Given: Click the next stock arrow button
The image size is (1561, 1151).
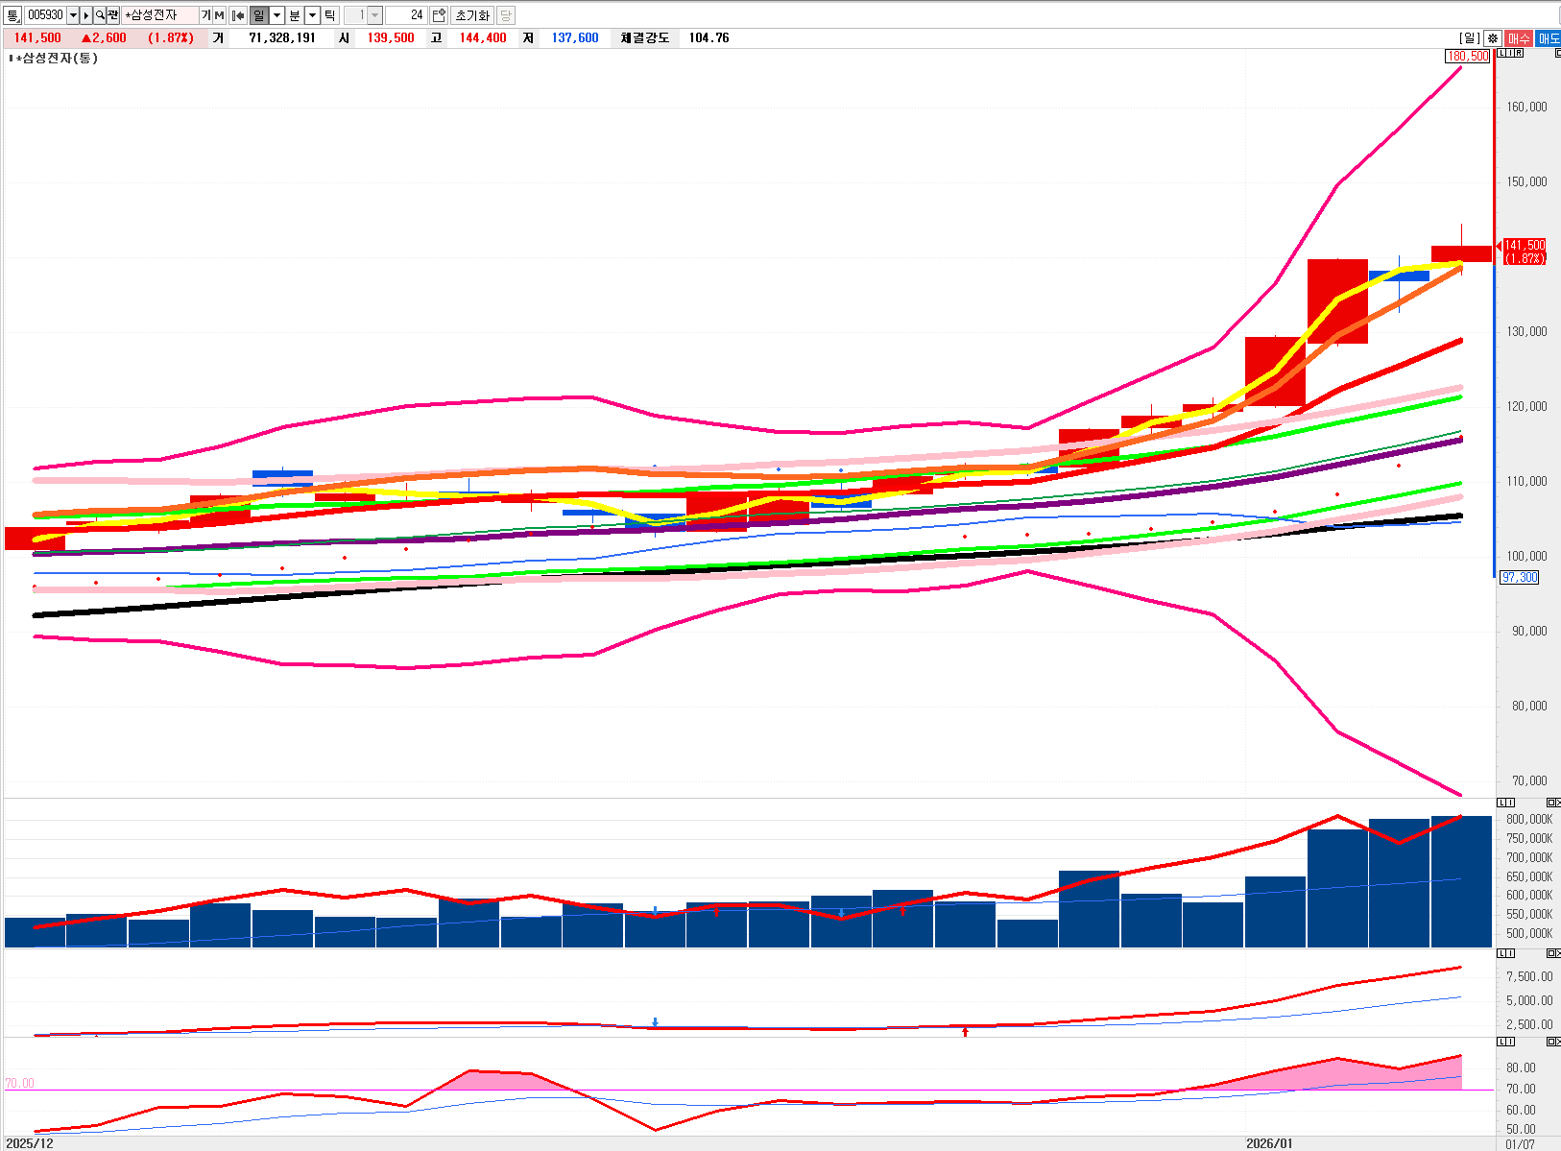Looking at the screenshot, I should (x=86, y=15).
